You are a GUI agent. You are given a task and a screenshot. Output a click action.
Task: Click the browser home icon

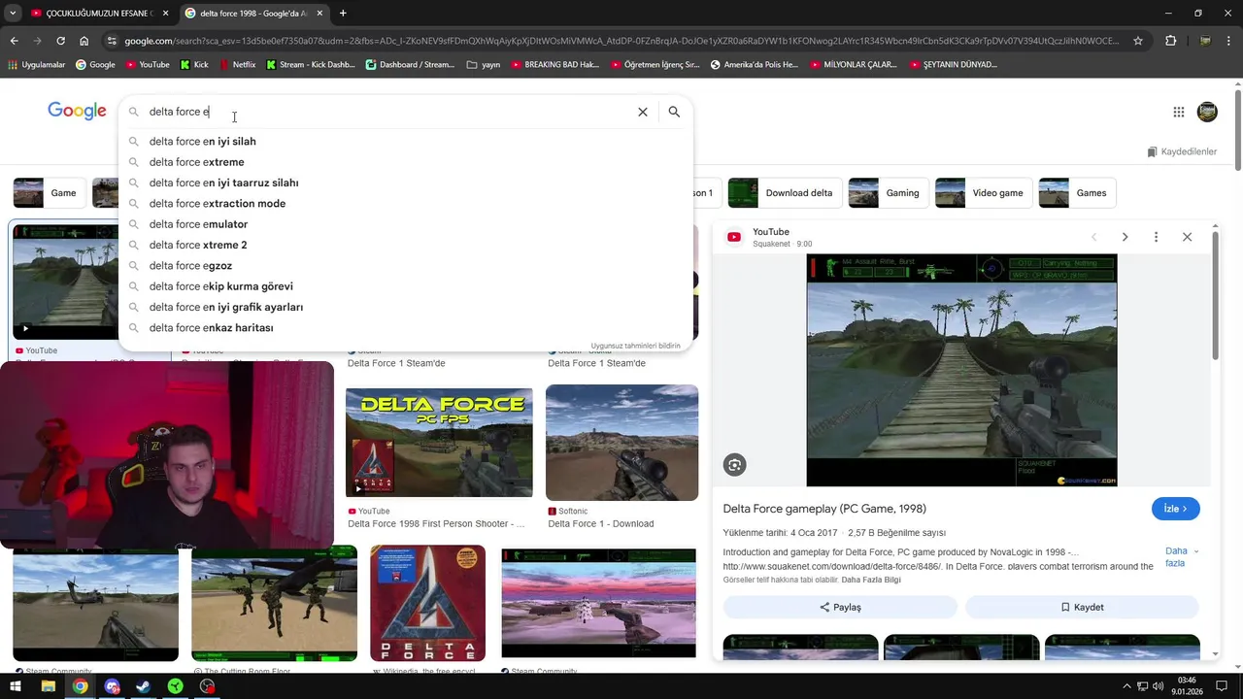click(x=84, y=41)
